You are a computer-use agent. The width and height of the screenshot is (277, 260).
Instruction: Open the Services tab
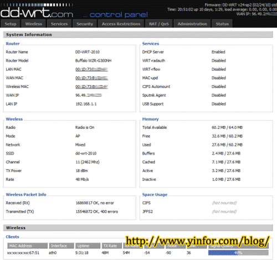coord(59,24)
